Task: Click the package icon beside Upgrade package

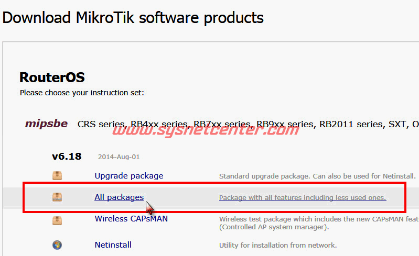Action: click(57, 176)
